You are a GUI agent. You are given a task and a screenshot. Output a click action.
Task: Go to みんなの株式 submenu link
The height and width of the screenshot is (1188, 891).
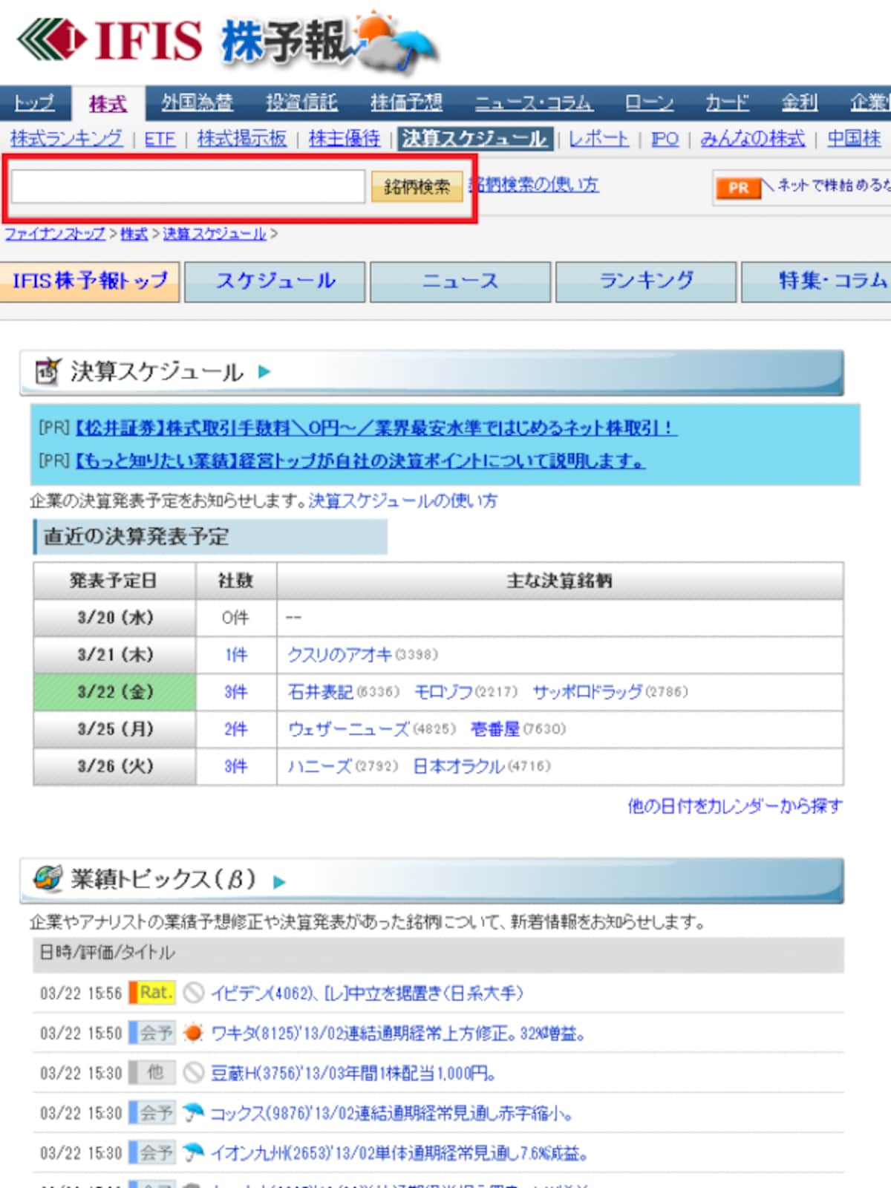click(752, 139)
